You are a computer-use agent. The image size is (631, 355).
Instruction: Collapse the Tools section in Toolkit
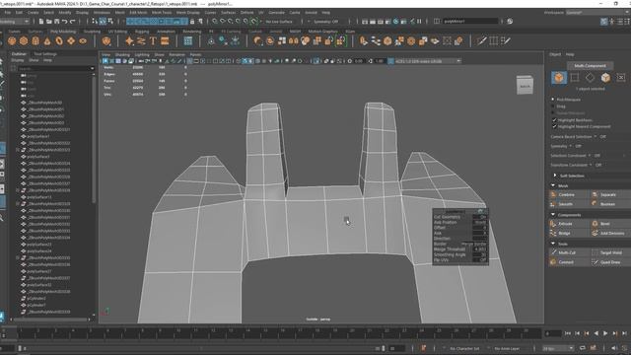coord(553,244)
